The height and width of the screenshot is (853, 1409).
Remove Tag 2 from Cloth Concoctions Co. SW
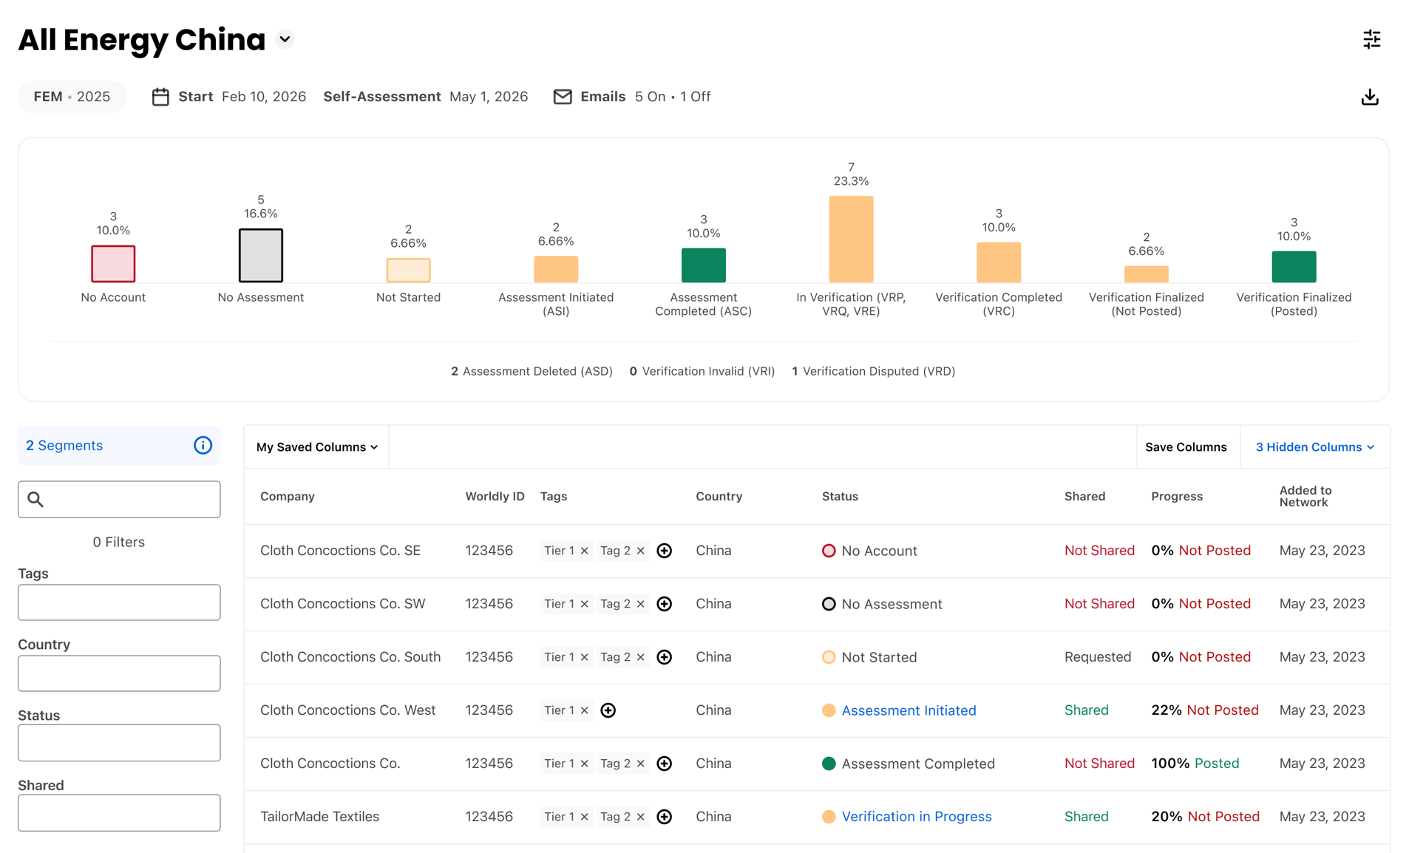pyautogui.click(x=640, y=604)
